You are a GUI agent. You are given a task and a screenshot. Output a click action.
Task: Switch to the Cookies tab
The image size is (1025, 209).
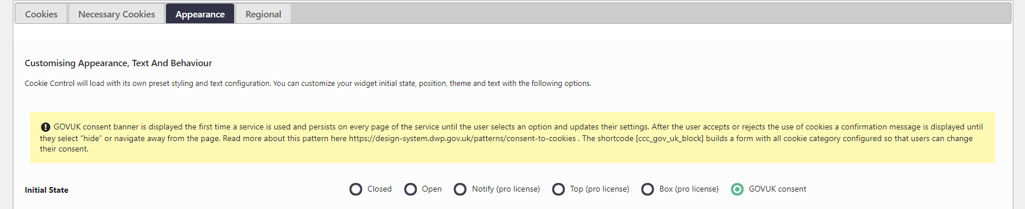tap(41, 14)
